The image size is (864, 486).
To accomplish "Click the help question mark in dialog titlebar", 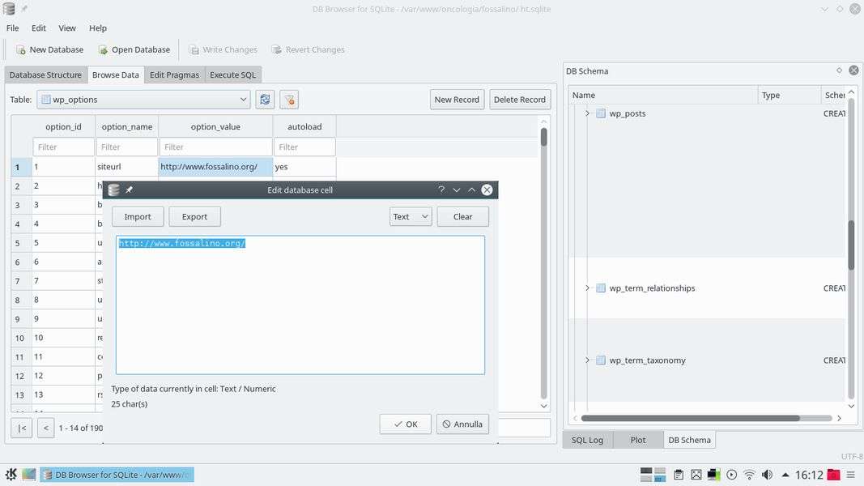I will point(441,190).
